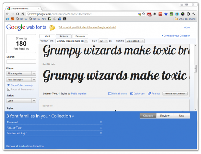
Task: Open the browser home page icon
Action: tap(23, 14)
